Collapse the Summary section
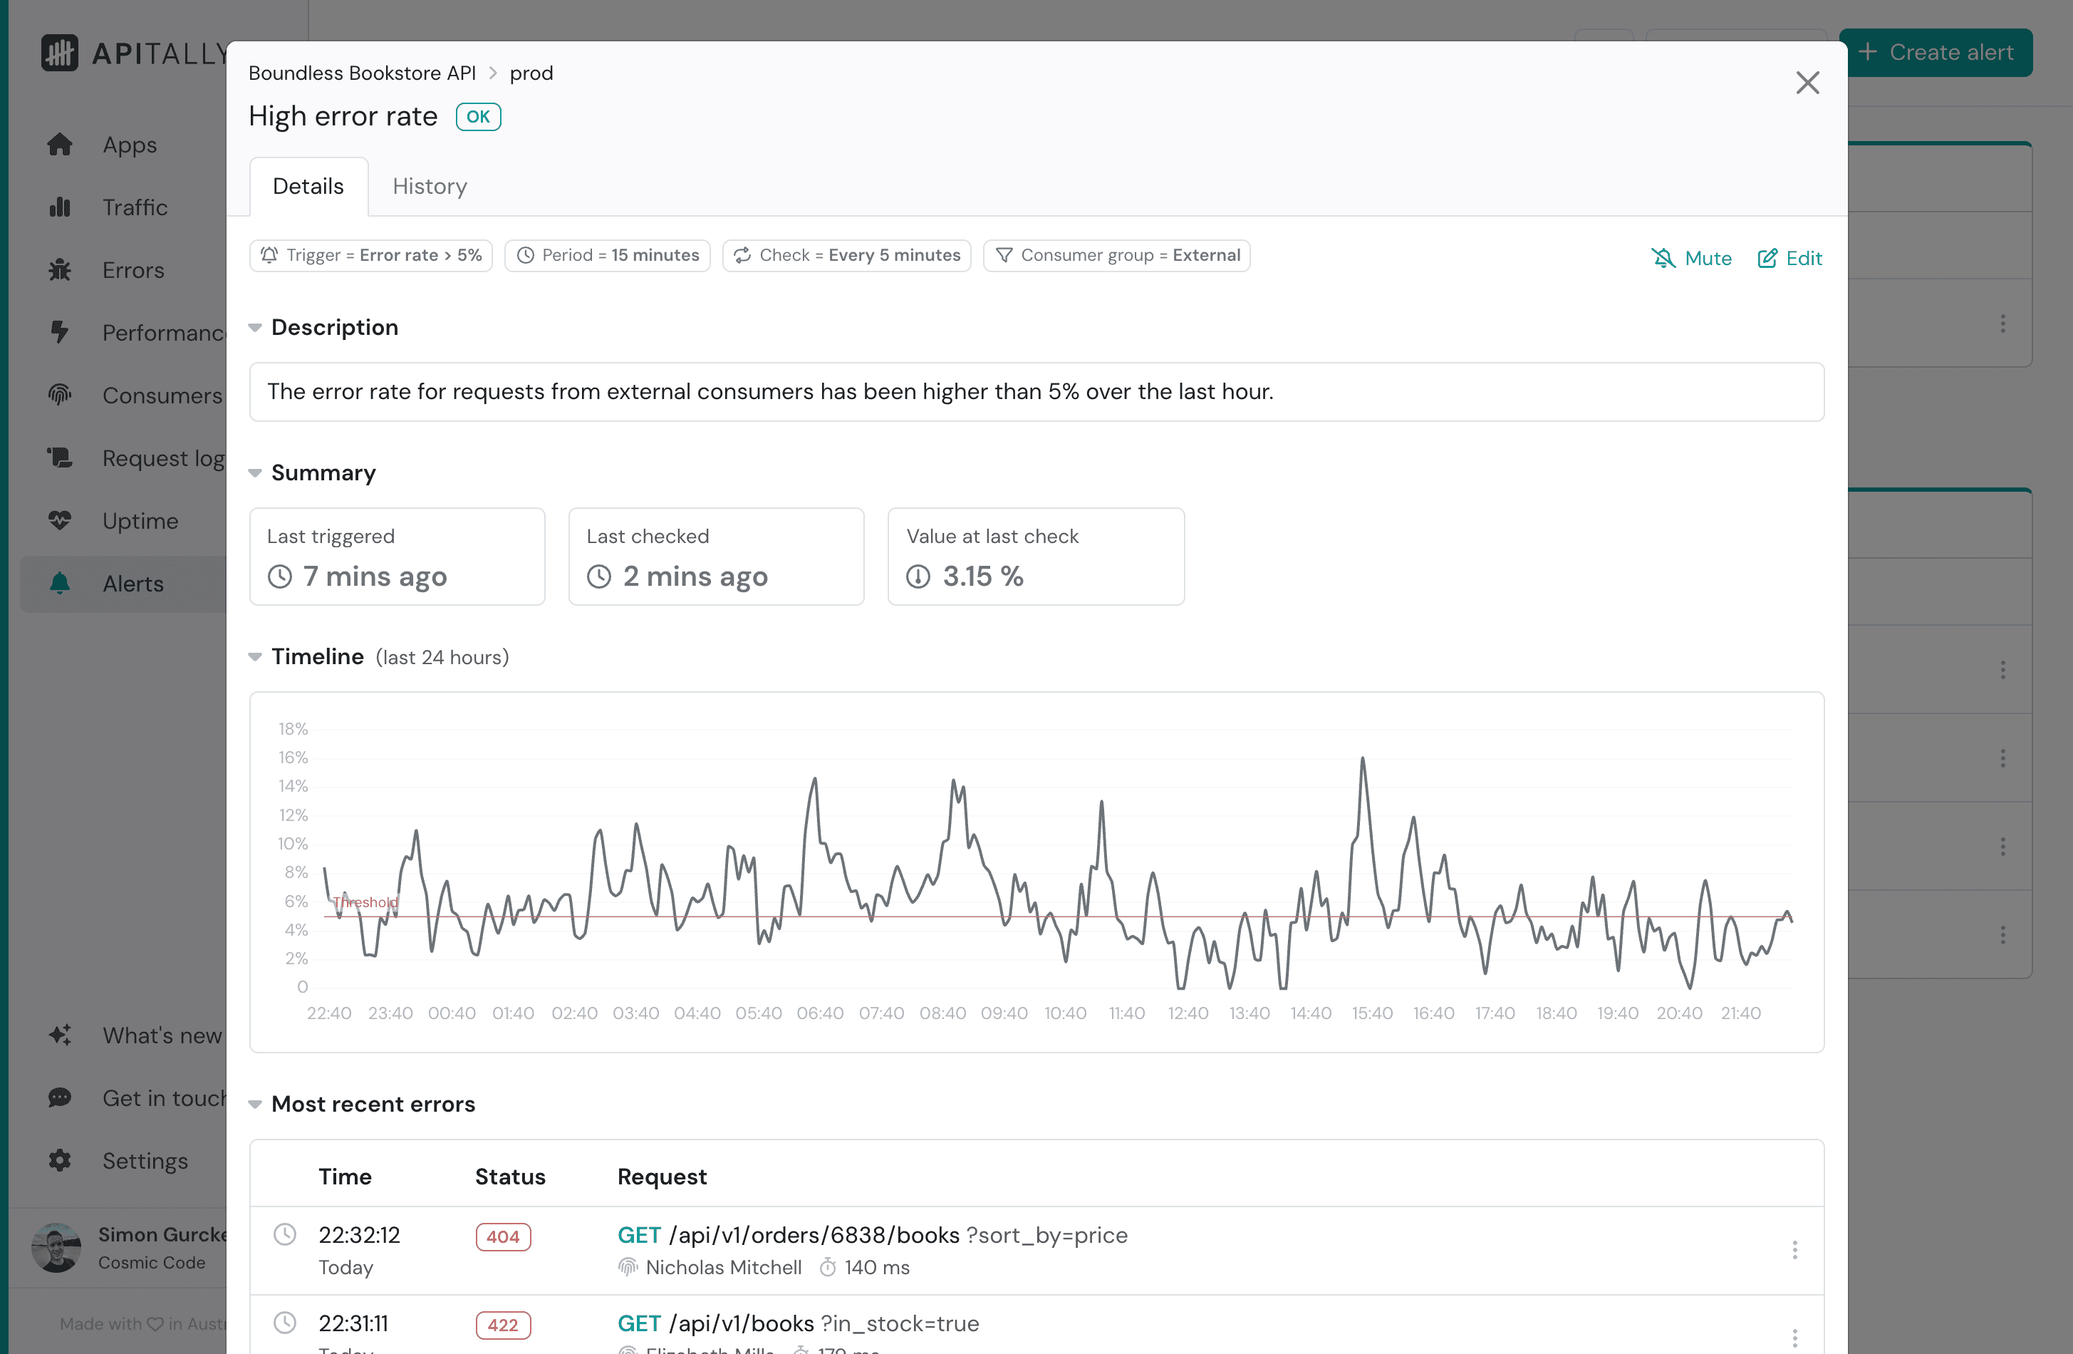The image size is (2073, 1354). coord(255,473)
